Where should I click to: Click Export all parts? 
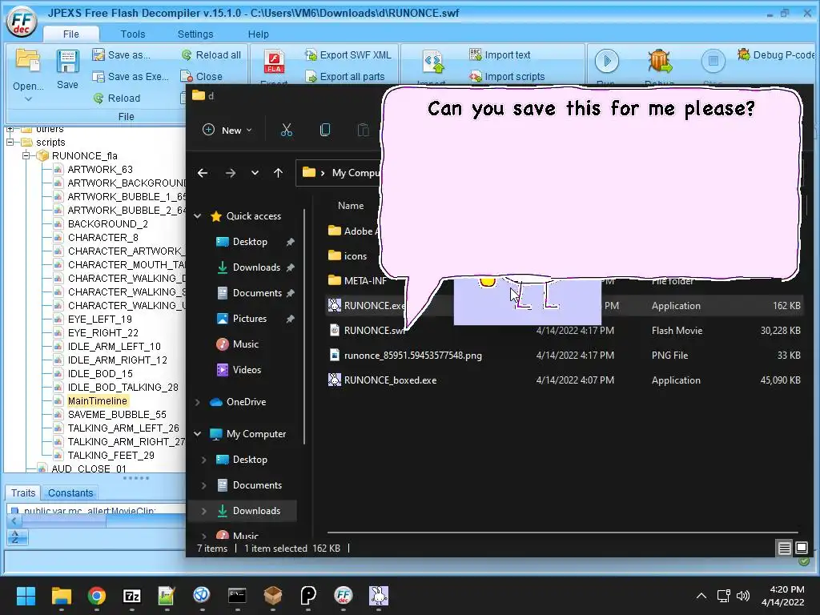(344, 76)
